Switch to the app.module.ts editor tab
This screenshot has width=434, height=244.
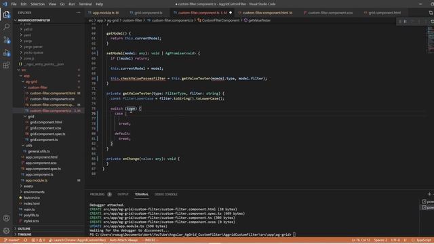(x=106, y=13)
